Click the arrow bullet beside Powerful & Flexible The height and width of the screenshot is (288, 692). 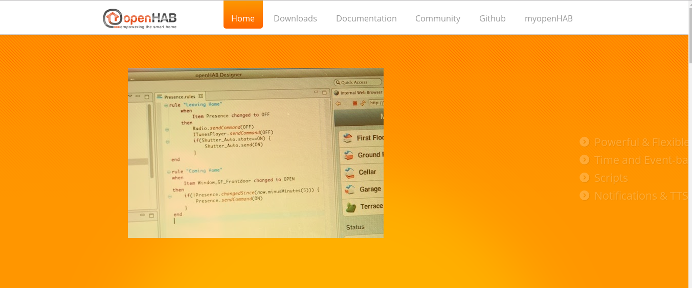(585, 142)
